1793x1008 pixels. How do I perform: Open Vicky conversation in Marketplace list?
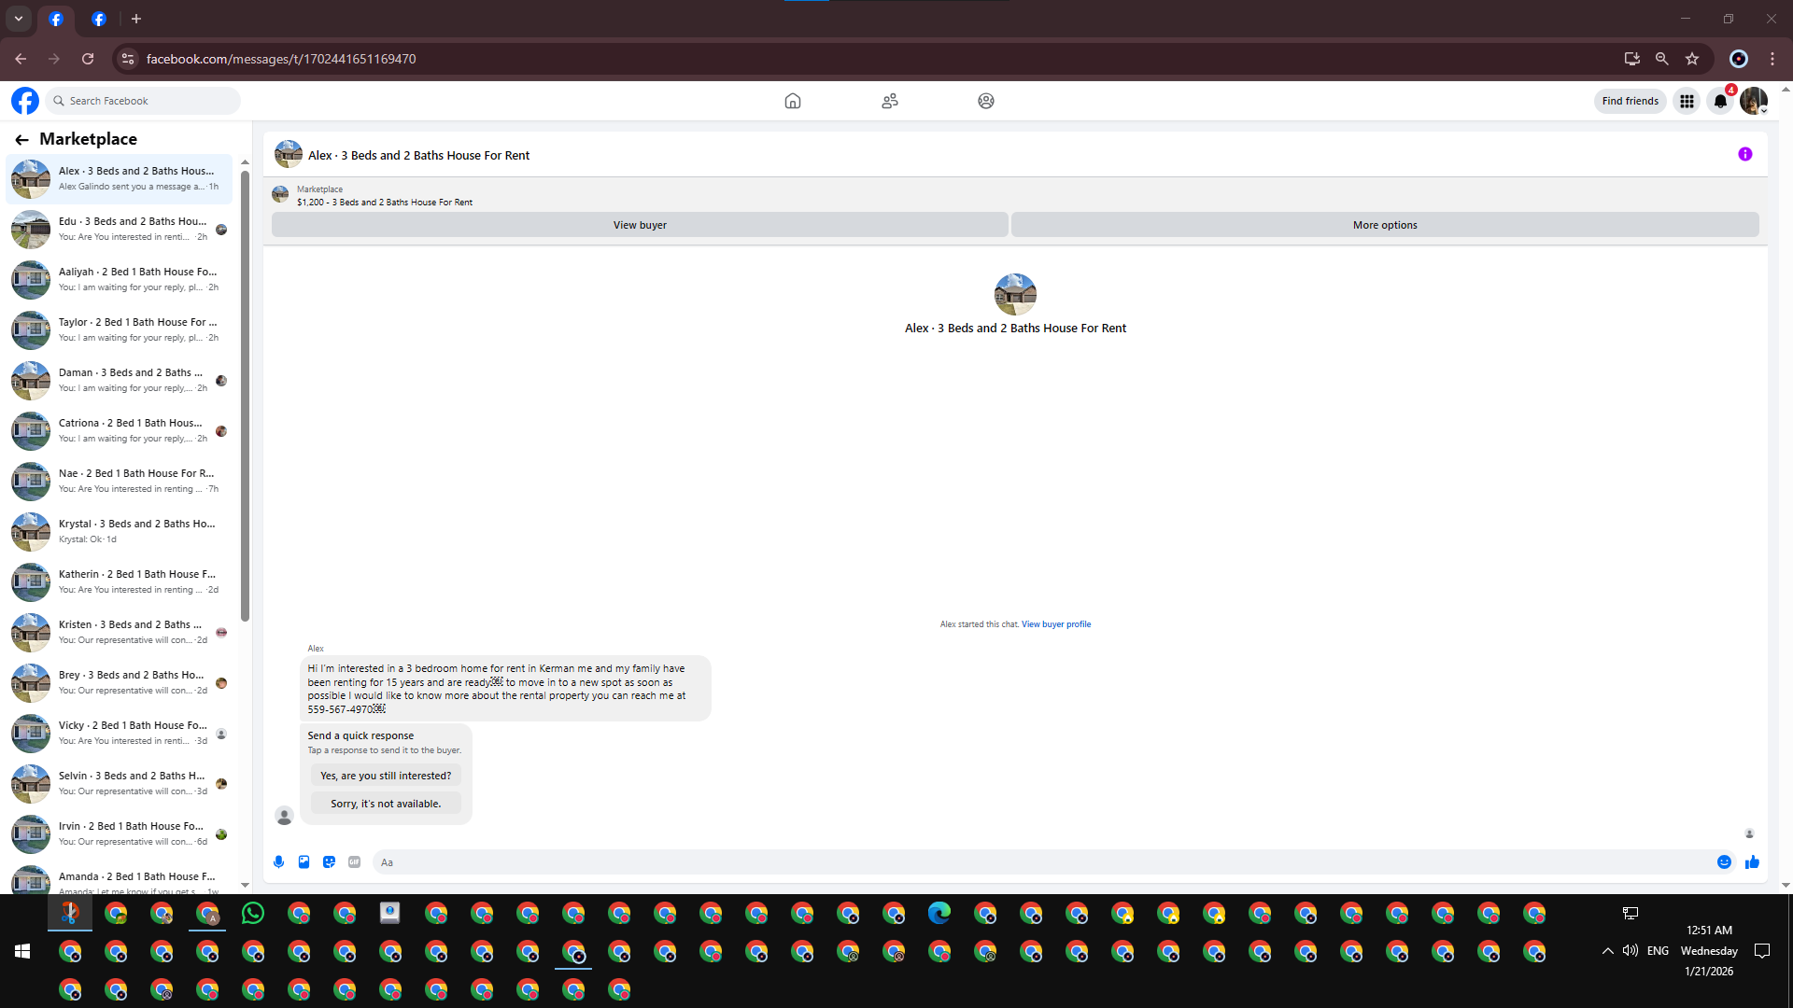[120, 734]
